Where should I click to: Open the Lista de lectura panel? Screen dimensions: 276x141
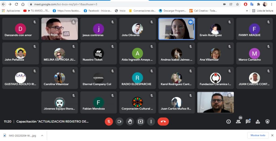263,11
